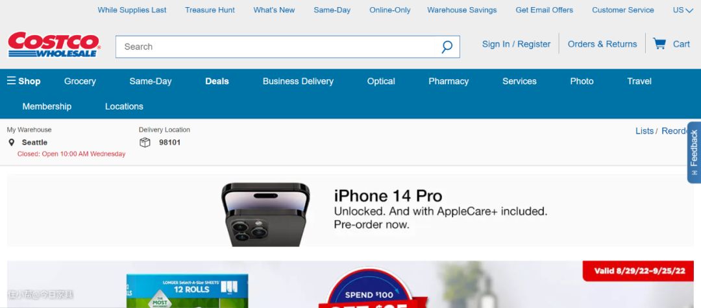This screenshot has width=701, height=308.
Task: Change delivery ZIP code 98101
Action: coord(170,143)
